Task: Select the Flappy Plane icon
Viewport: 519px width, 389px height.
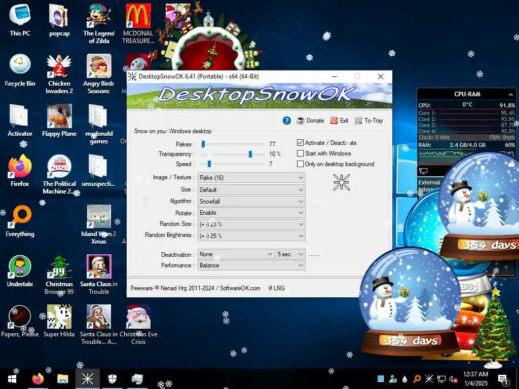Action: 59,121
